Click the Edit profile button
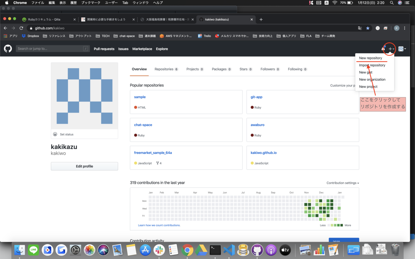Screen dimensions: 415x259 84,166
